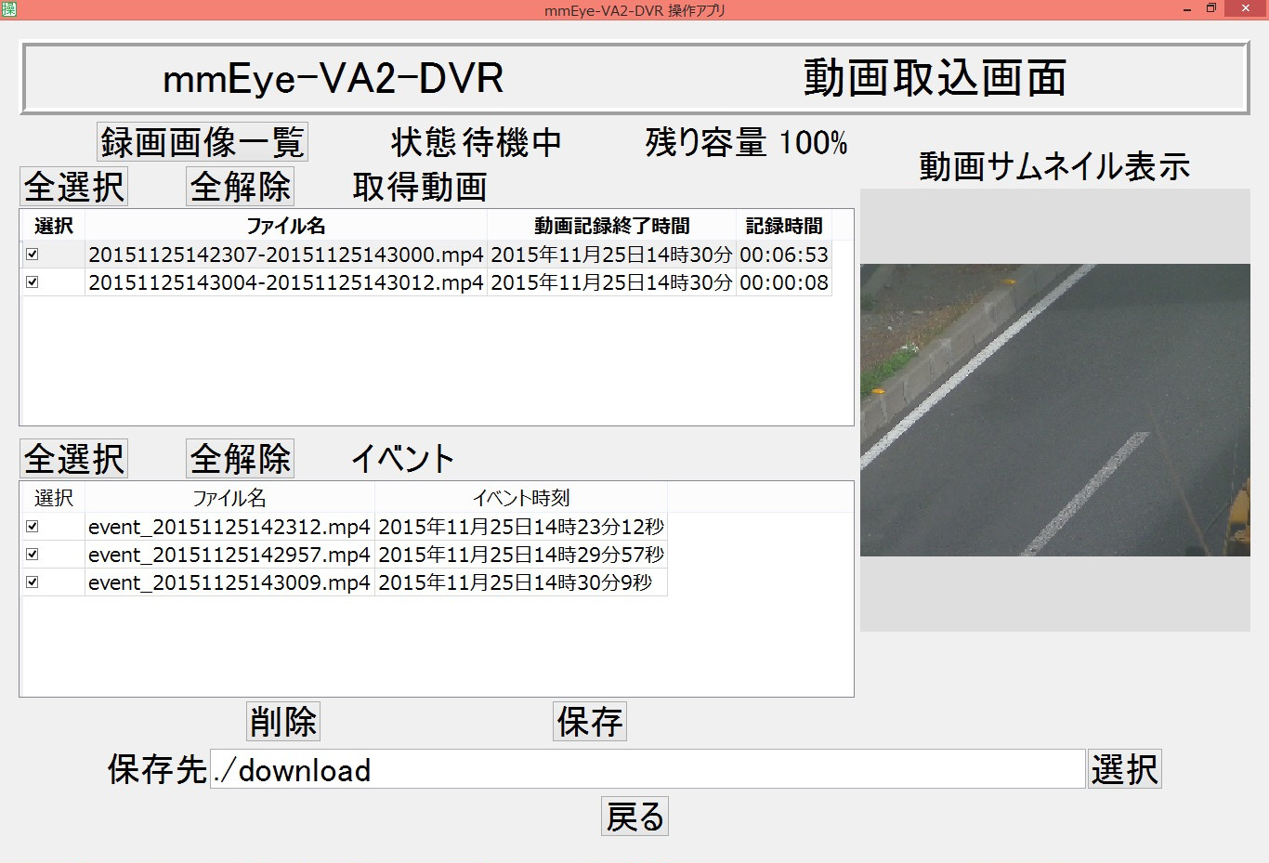Select the event_20151125142957.mp4 file name
Image resolution: width=1269 pixels, height=863 pixels.
[229, 555]
